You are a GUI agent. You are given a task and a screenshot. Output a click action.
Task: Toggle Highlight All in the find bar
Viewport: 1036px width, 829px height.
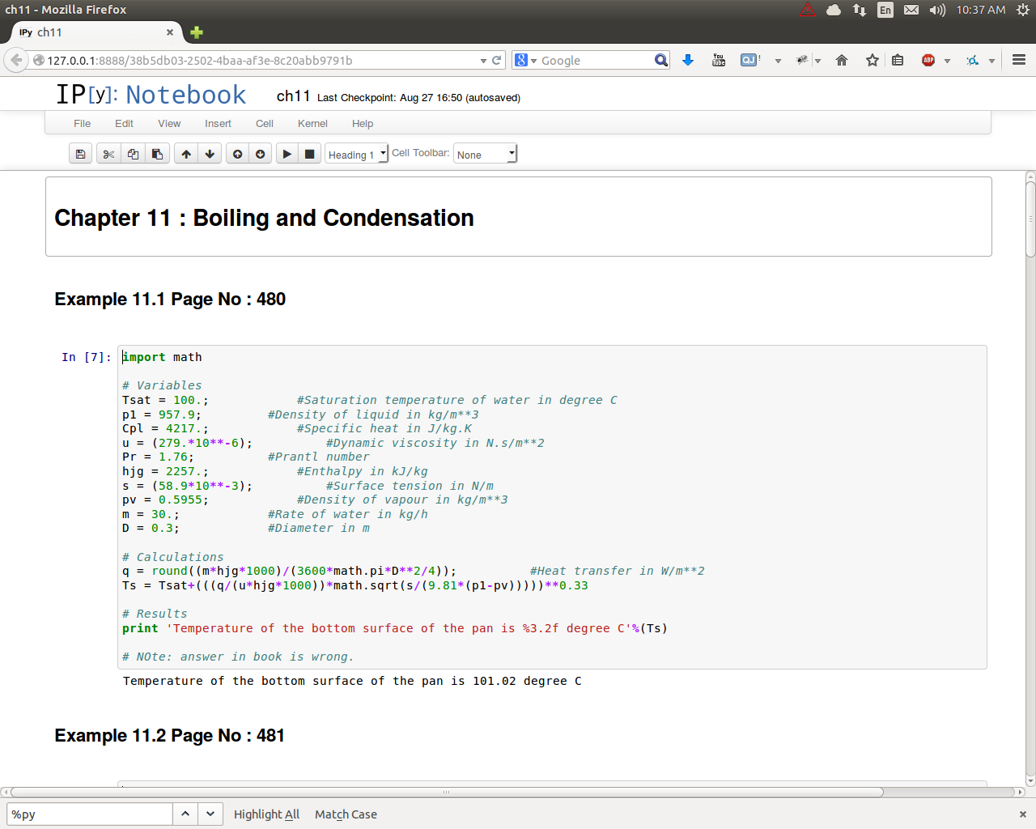[266, 814]
